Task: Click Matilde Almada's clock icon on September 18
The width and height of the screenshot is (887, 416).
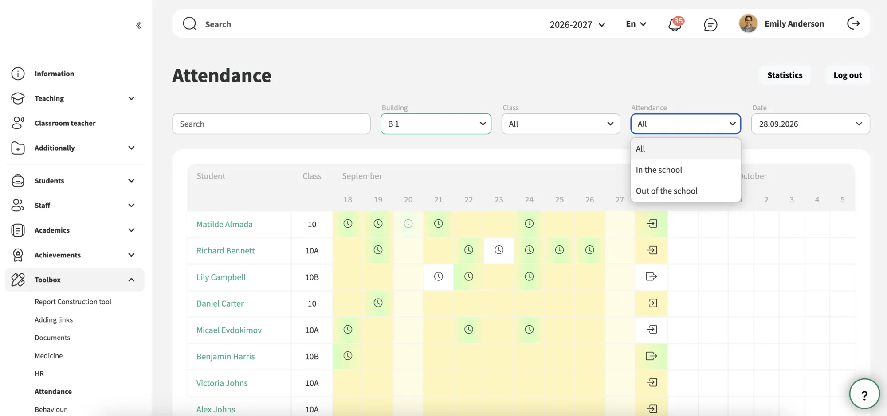Action: [348, 224]
